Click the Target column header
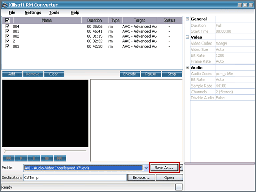The width and height of the screenshot is (256, 192). [x=139, y=20]
